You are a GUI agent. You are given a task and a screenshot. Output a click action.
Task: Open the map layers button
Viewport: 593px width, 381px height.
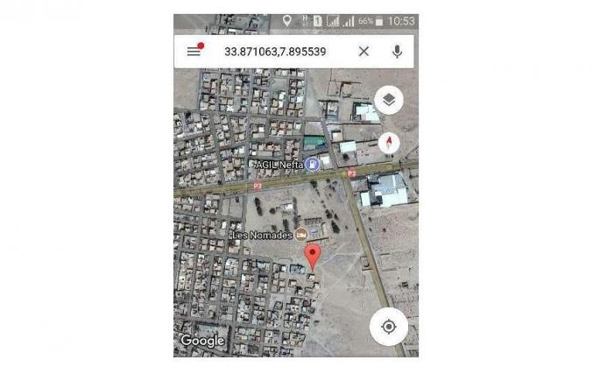[389, 100]
